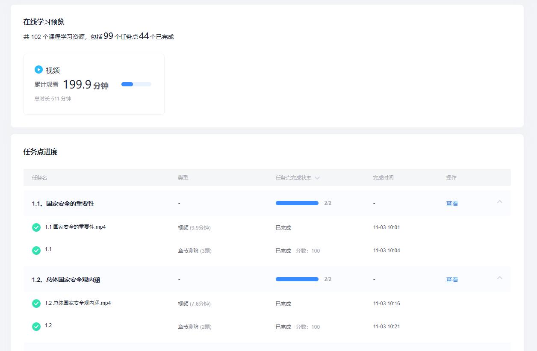This screenshot has height=351, width=537.
Task: Click the 视频 cumulative watch time card
Action: [x=94, y=84]
